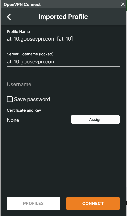
Task: Focus the Username input field
Action: [63, 84]
